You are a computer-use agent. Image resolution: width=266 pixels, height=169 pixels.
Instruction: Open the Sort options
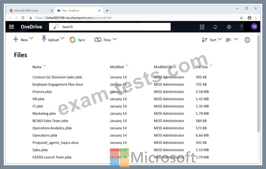209,40
